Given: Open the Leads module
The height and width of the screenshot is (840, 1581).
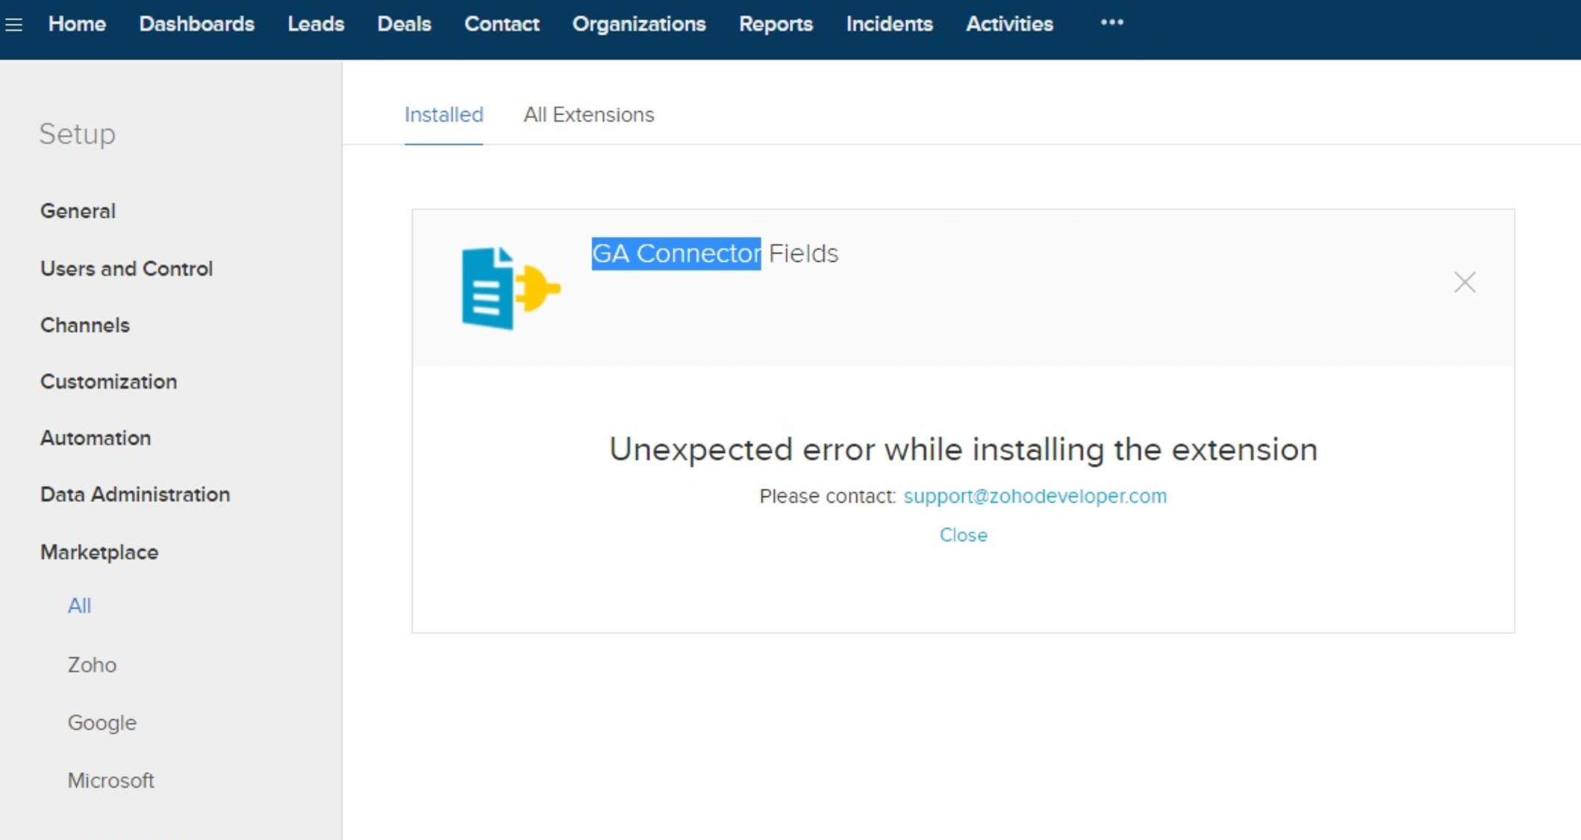Looking at the screenshot, I should coord(316,24).
